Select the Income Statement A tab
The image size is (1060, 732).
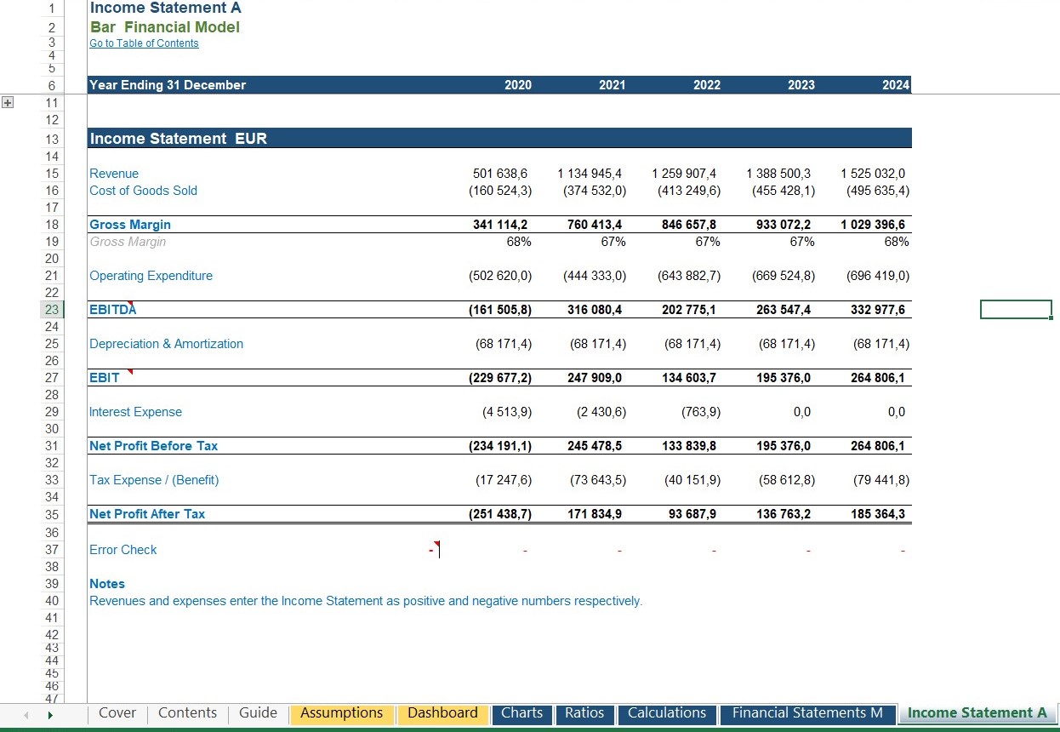click(977, 713)
